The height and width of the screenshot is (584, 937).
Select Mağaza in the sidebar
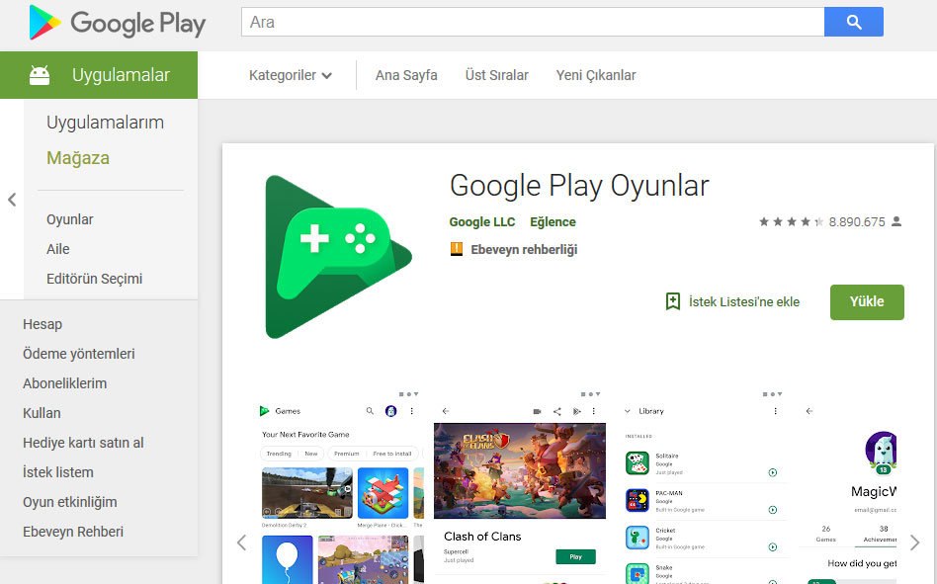(x=78, y=158)
